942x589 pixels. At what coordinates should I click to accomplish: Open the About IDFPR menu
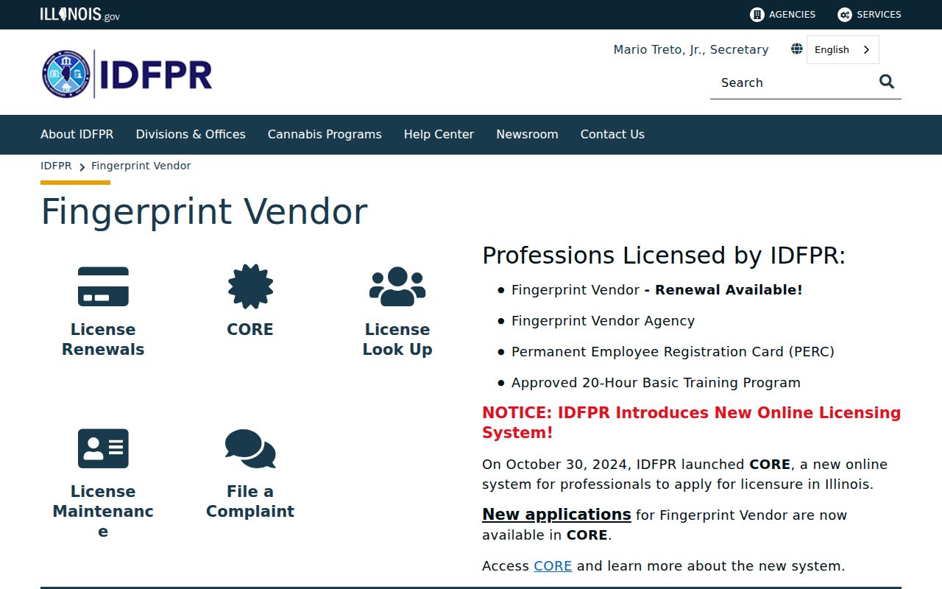(77, 135)
